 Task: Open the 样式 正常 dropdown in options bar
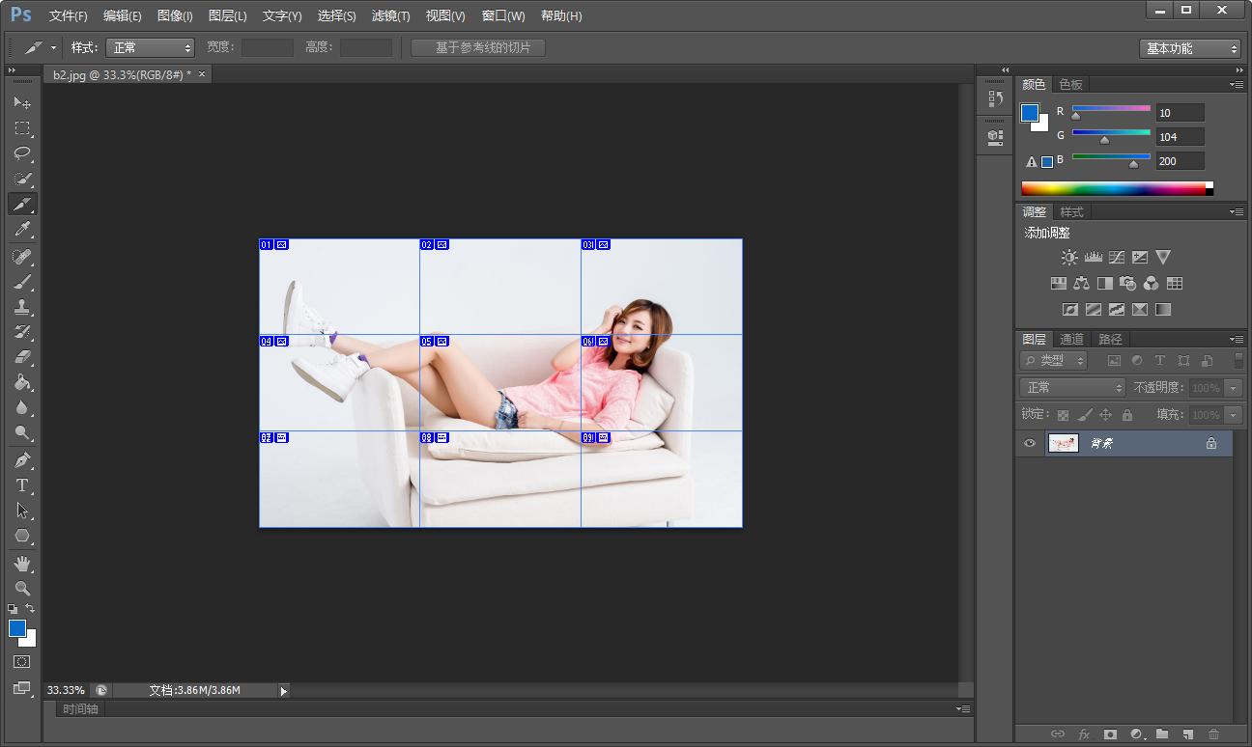tap(150, 47)
